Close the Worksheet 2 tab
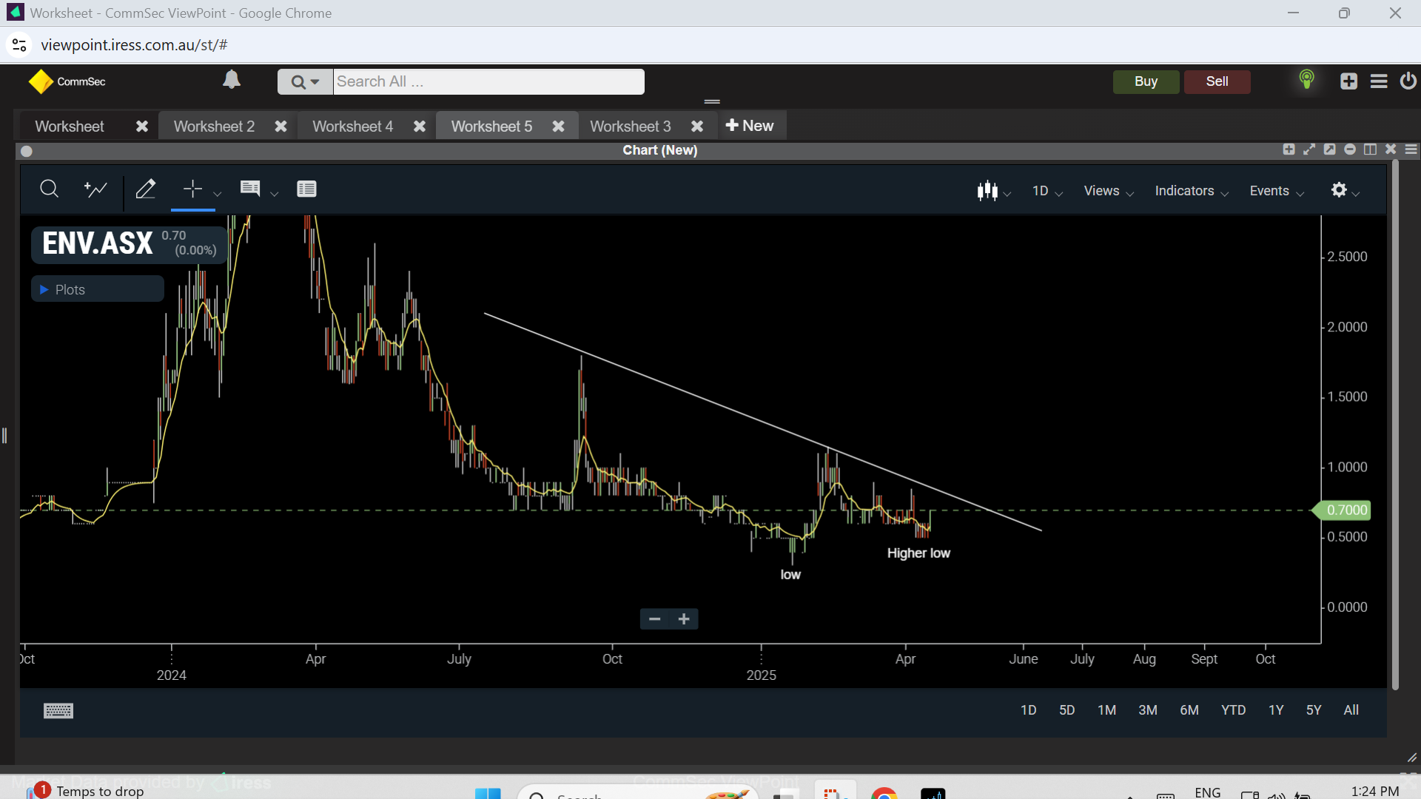Image resolution: width=1421 pixels, height=799 pixels. click(280, 127)
